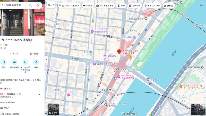The image size is (206, 116).
Task: Select the ホテル filter chip
Action: pyautogui.click(x=88, y=5)
